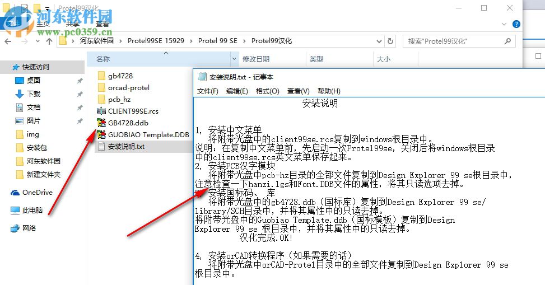Unpin 桌面 using its pin icon
The image size is (545, 285).
click(x=80, y=81)
